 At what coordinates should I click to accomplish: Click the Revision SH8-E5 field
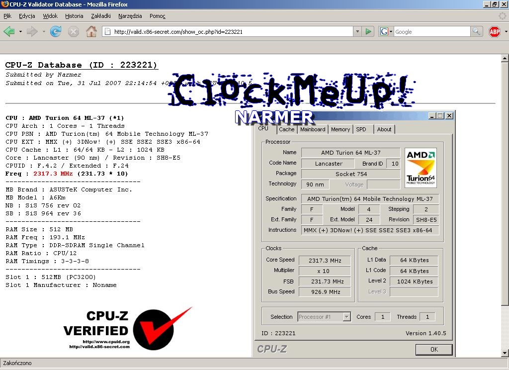tap(426, 220)
